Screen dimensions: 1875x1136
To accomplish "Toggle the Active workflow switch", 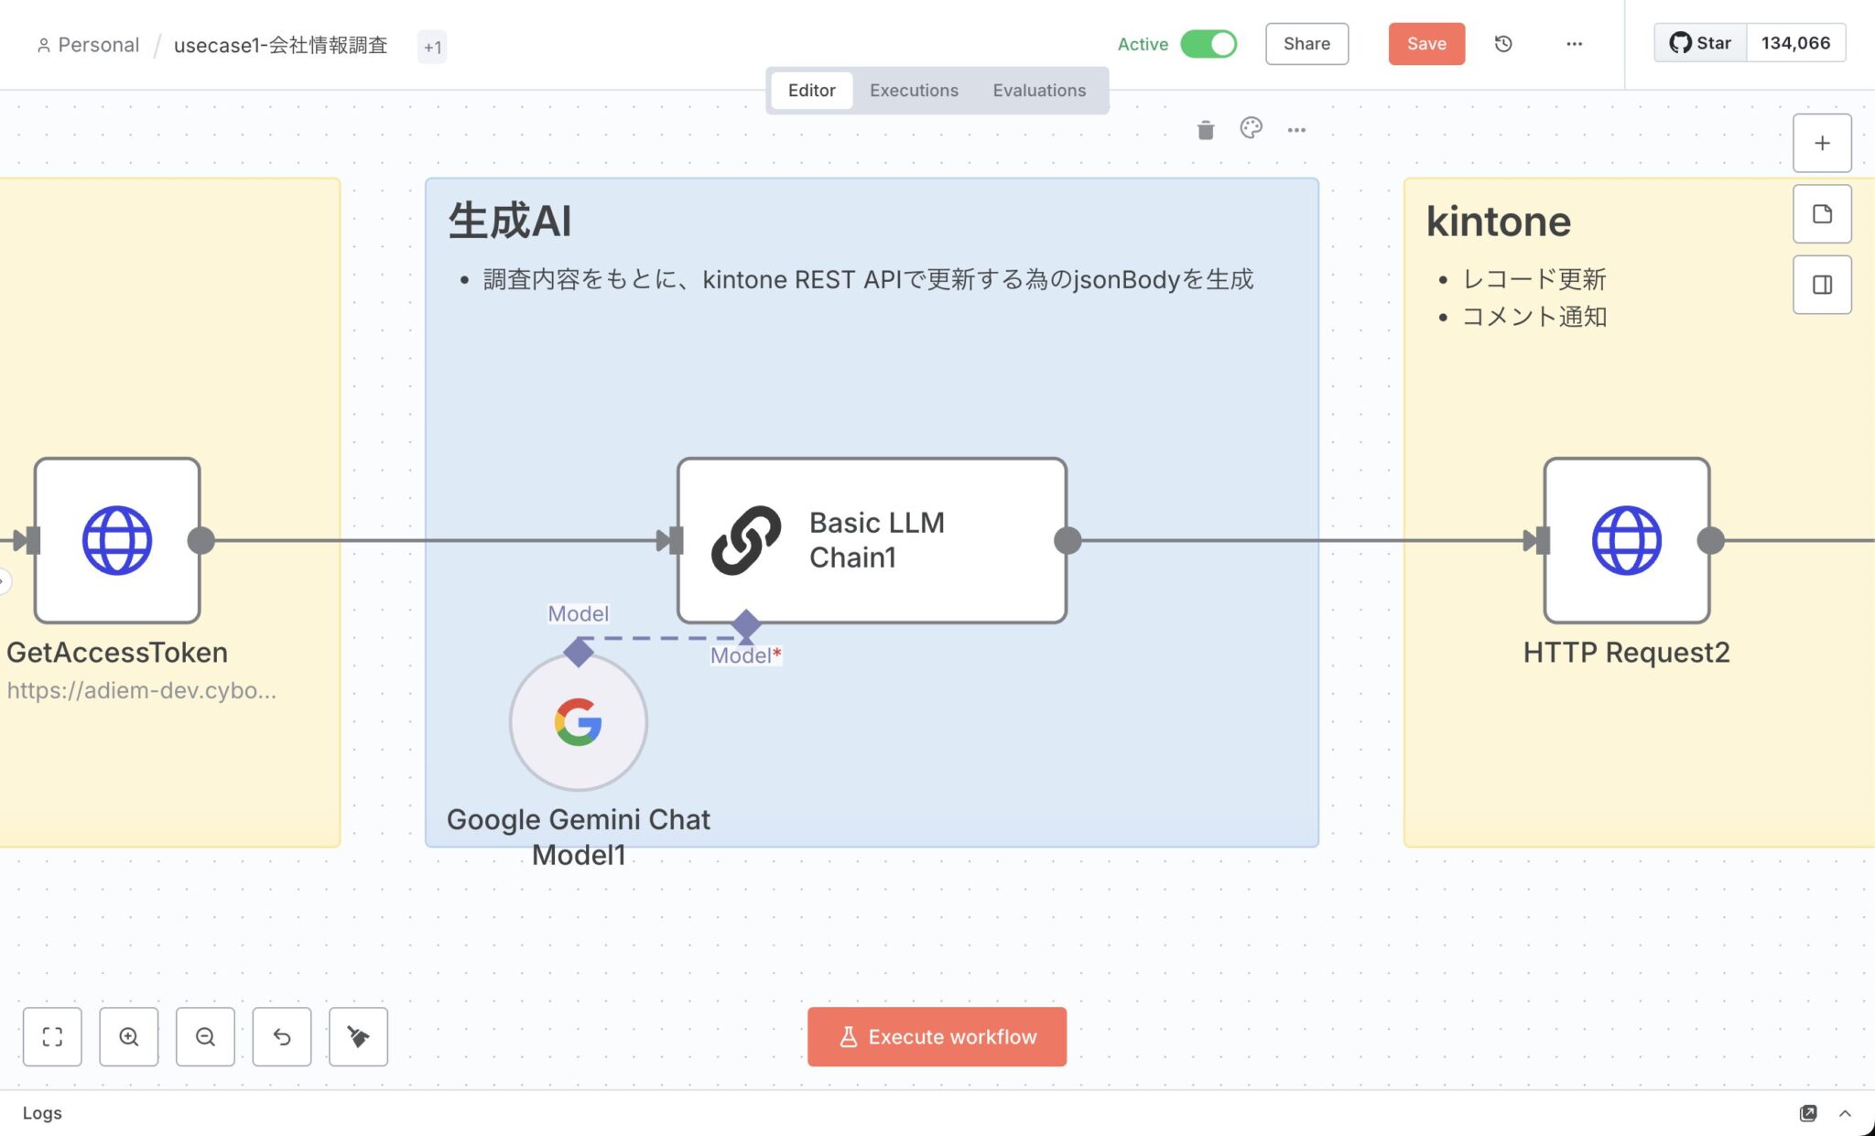I will click(x=1208, y=44).
